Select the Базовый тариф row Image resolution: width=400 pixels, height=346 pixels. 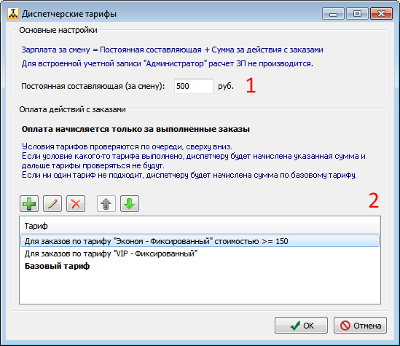click(200, 266)
